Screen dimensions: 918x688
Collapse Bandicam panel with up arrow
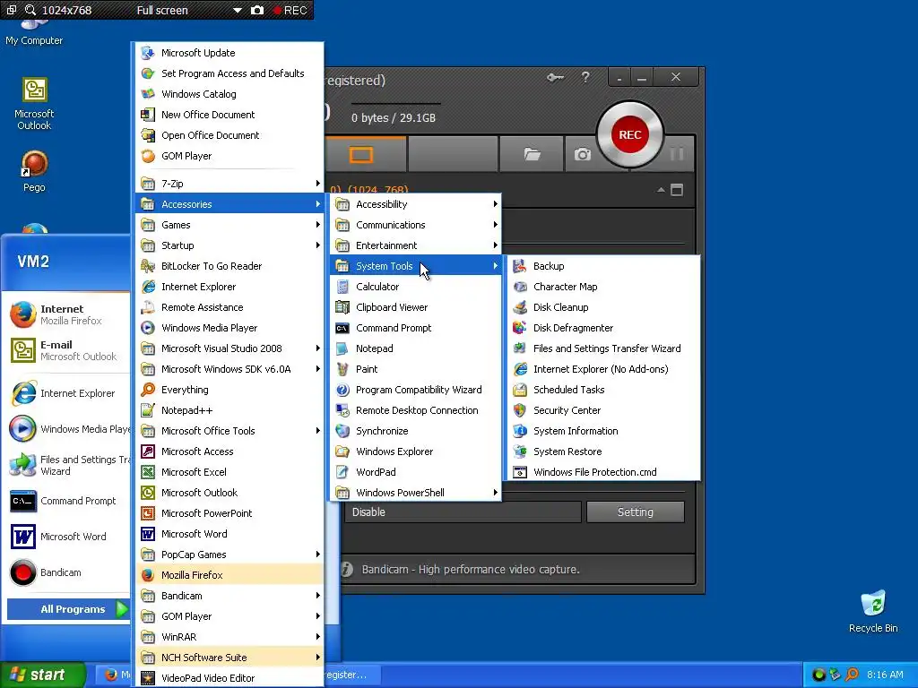(661, 190)
